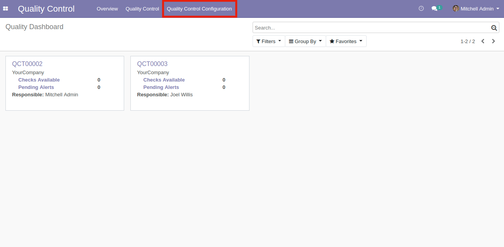The width and height of the screenshot is (504, 247).
Task: Open team QCT00002 card title
Action: click(x=27, y=64)
